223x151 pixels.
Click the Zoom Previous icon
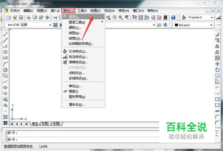coord(127,17)
